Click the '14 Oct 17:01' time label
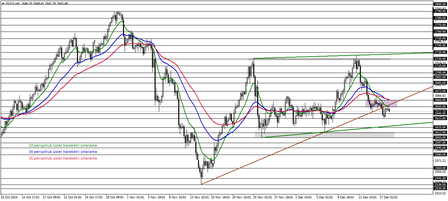Viewport: 448px width, 201px height. (31, 197)
